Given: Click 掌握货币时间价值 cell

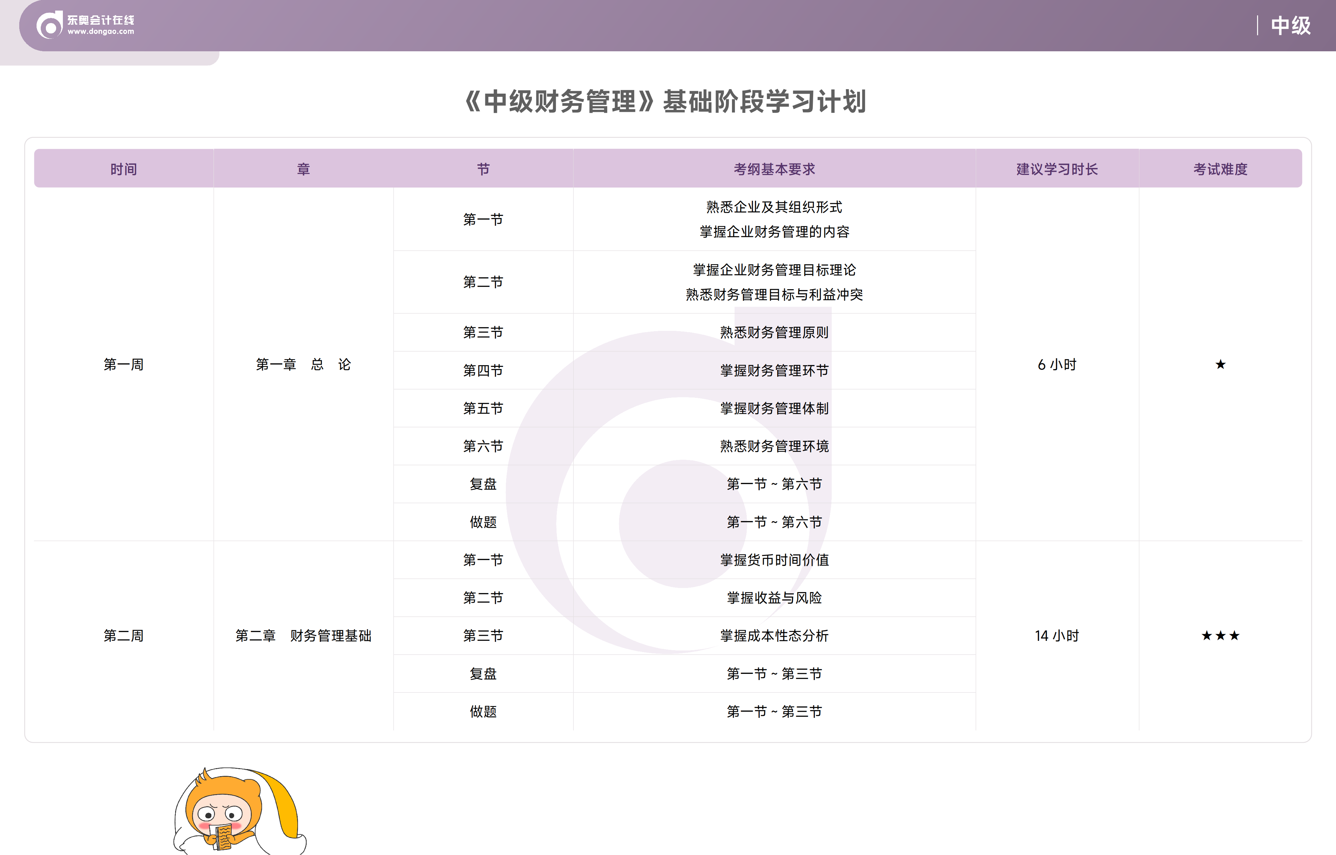Looking at the screenshot, I should point(774,560).
